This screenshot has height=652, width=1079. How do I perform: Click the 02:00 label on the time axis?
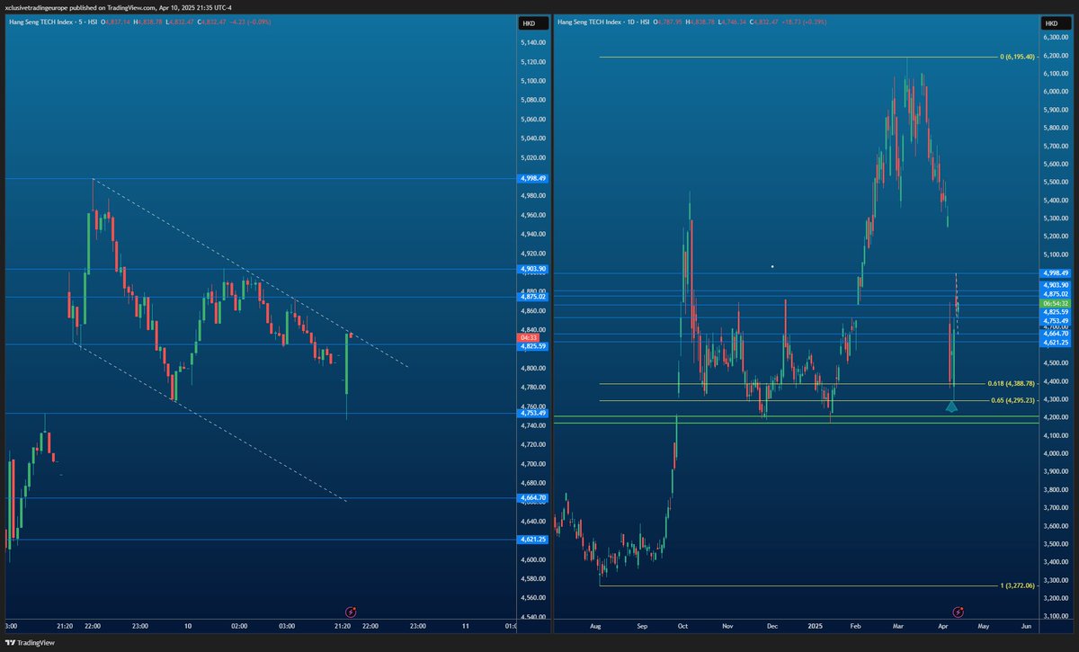tap(239, 626)
